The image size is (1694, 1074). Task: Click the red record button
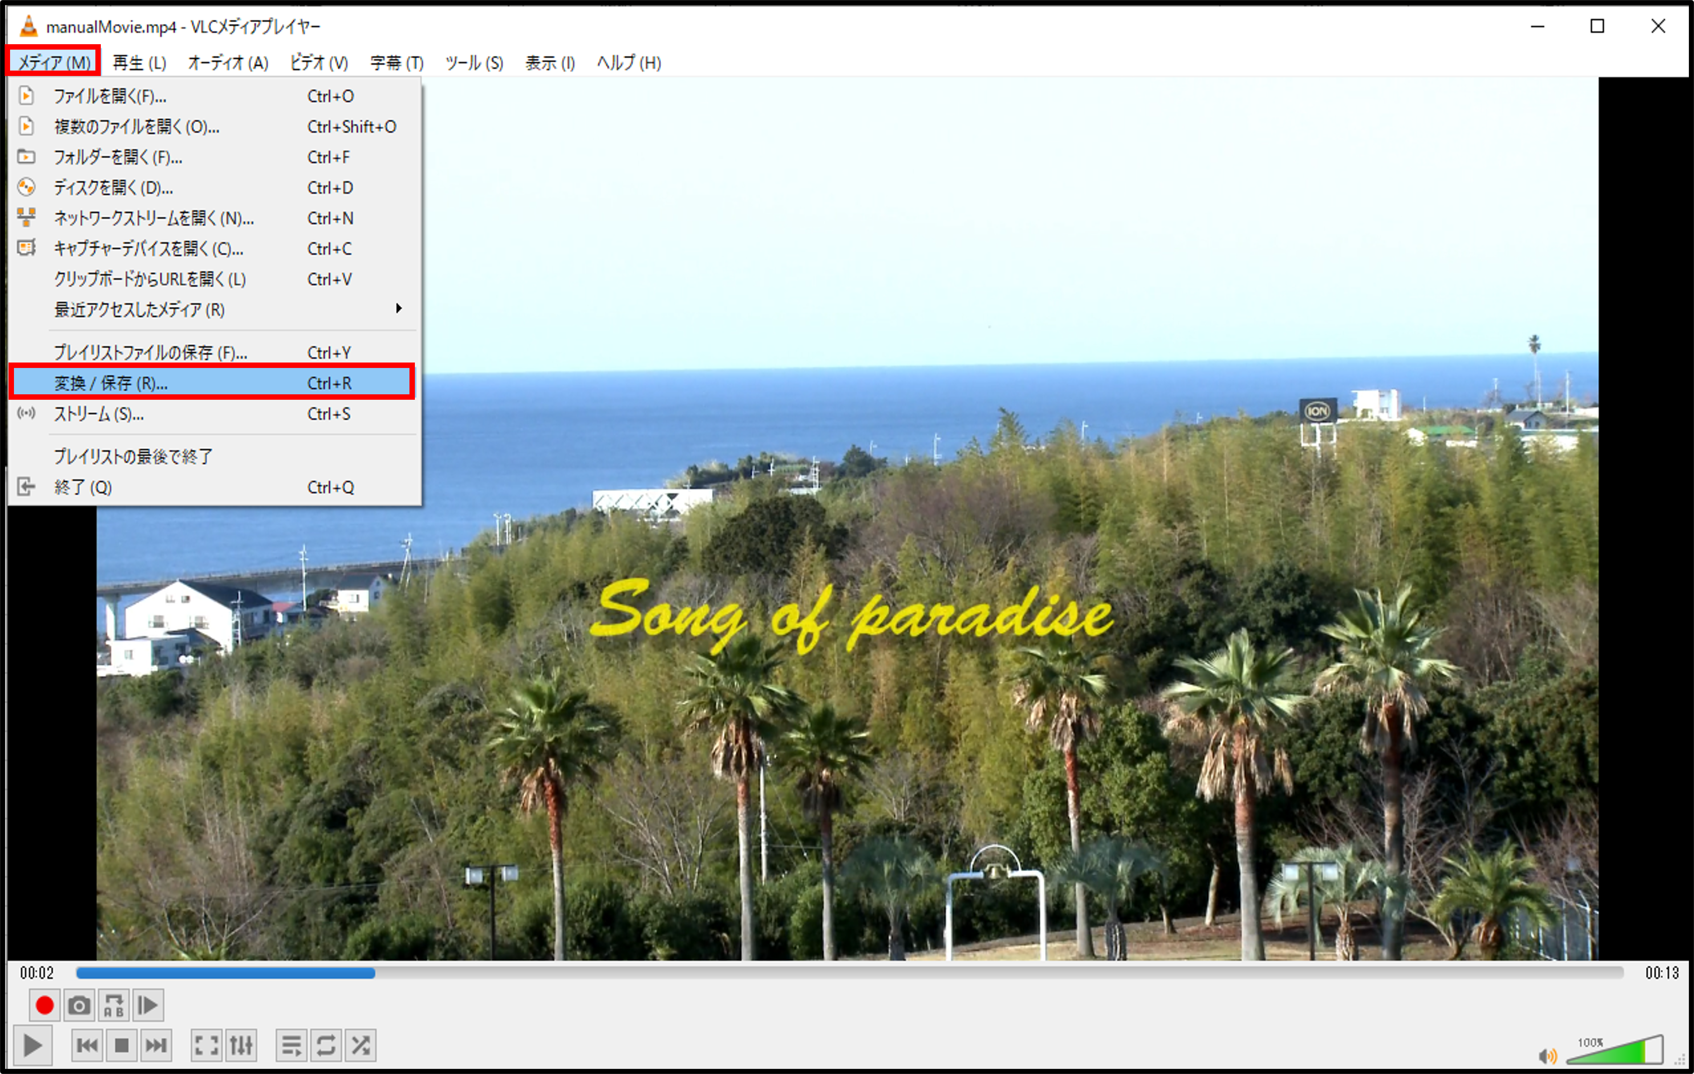pos(44,1006)
